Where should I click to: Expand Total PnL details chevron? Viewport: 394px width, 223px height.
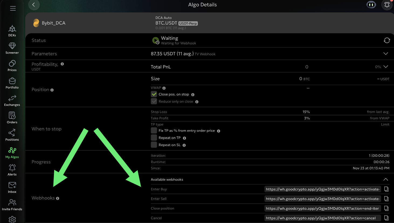[x=386, y=67]
